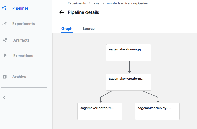
Task: Open the Pipelines label in the sidebar
Action: pyautogui.click(x=20, y=8)
